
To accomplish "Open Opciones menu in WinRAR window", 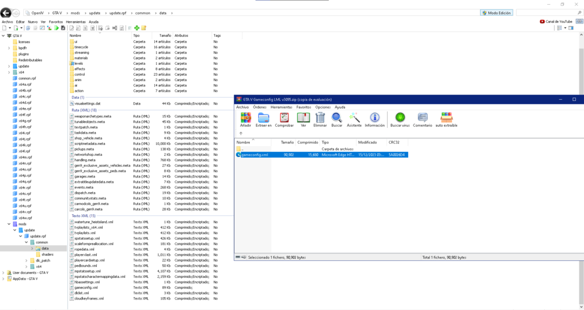I will pos(323,107).
